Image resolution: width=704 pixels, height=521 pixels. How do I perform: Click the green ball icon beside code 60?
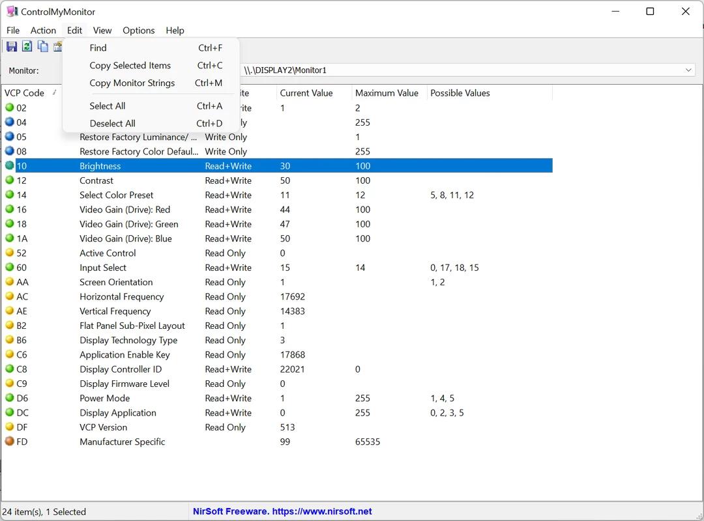click(x=9, y=267)
